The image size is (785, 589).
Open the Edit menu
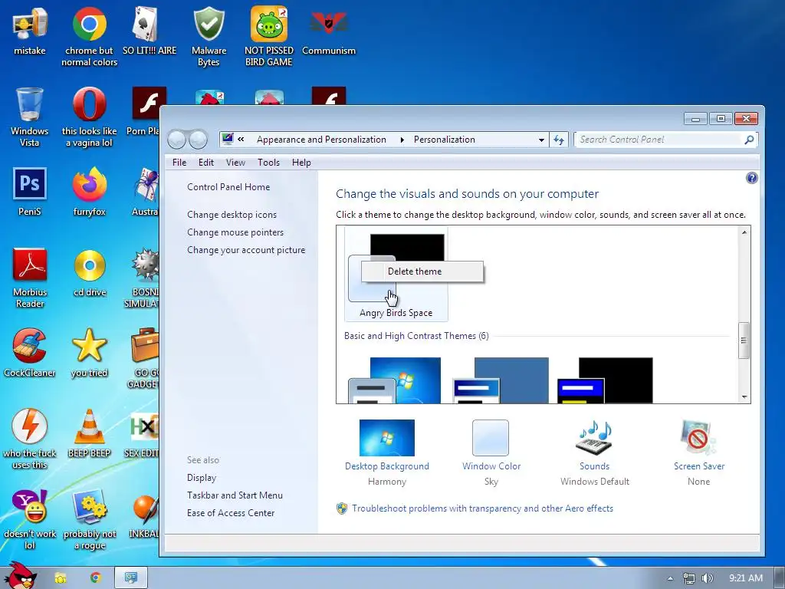coord(205,163)
